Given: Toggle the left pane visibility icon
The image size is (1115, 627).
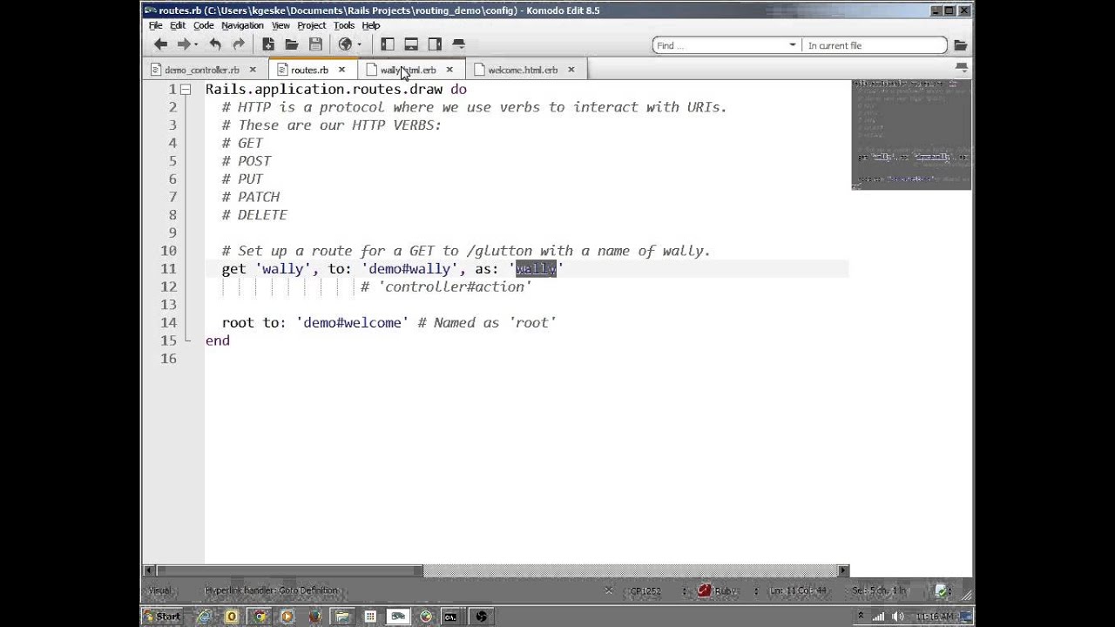Looking at the screenshot, I should point(388,44).
